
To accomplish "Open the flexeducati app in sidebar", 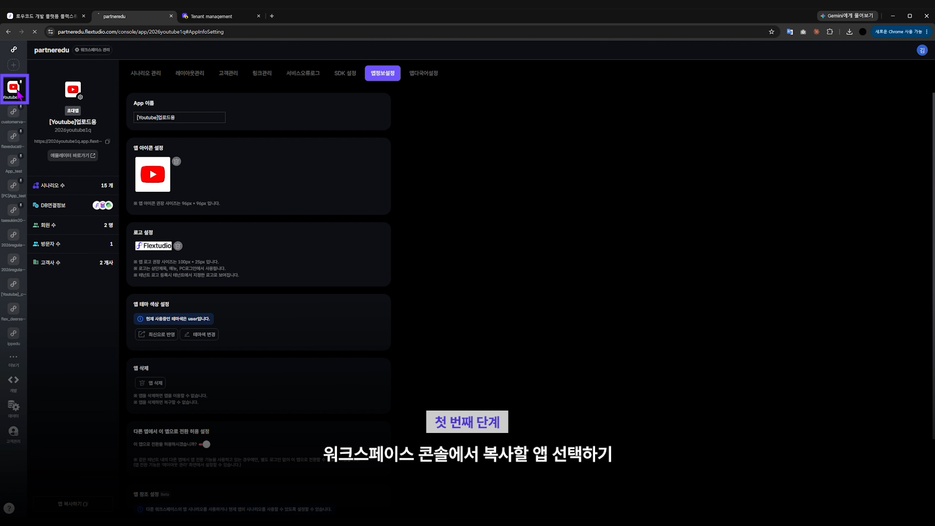I will click(x=14, y=139).
